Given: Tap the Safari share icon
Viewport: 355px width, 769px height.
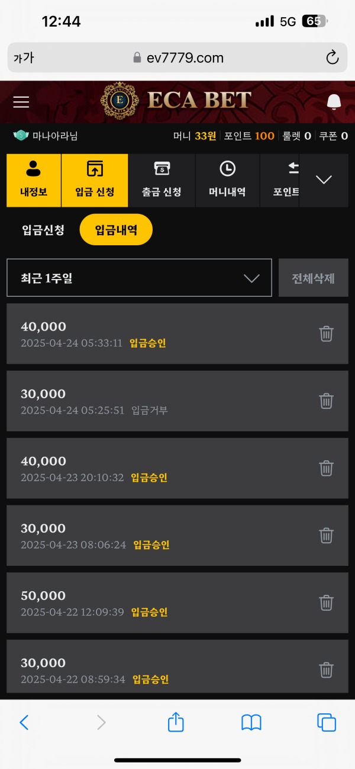Looking at the screenshot, I should (x=175, y=723).
